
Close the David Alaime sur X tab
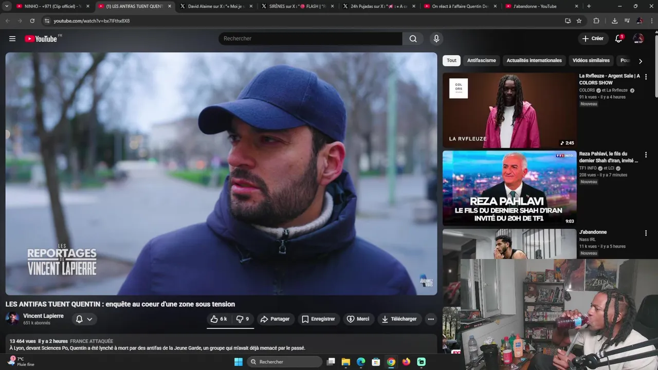pyautogui.click(x=251, y=6)
